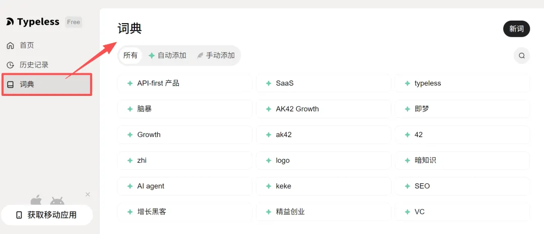The width and height of the screenshot is (544, 234).
Task: Click sparkle icon next to AK42 Growth
Action: click(x=268, y=109)
